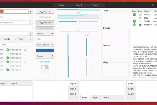The height and width of the screenshot is (105, 157).
Task: Select page 1 in the right-side tabs notebook
Action: click(x=73, y=83)
